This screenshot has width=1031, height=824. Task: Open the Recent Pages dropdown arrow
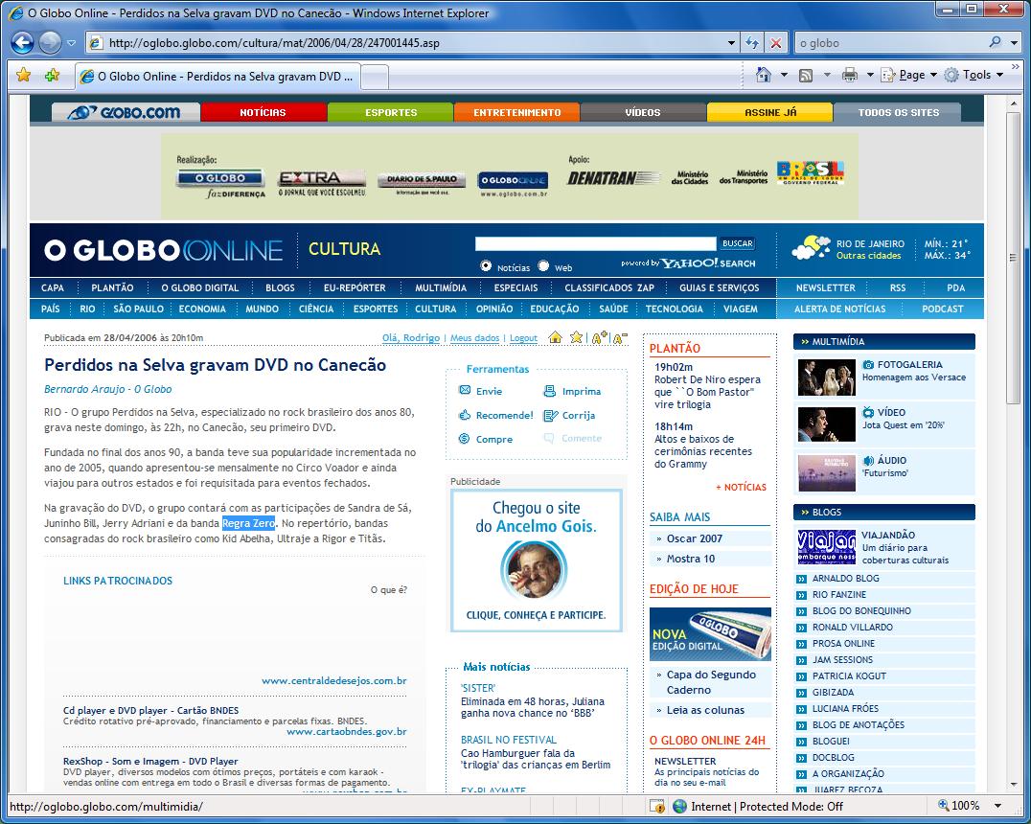point(71,43)
